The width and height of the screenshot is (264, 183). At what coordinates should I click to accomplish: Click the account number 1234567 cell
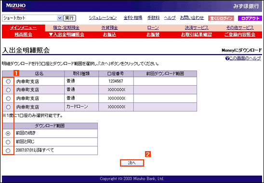[x=116, y=81]
